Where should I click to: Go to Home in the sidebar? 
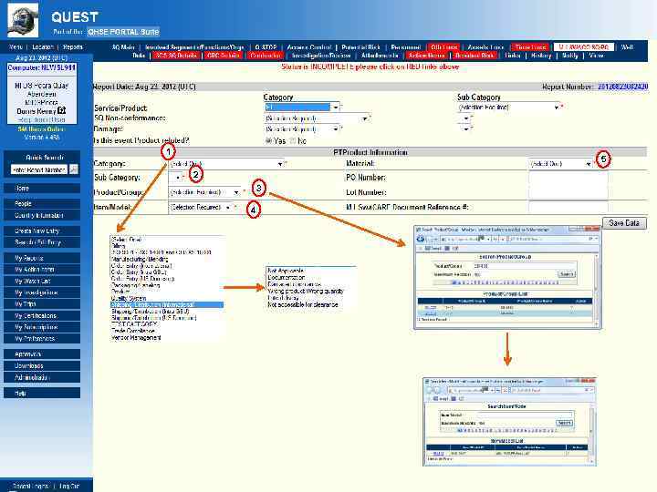[42, 189]
